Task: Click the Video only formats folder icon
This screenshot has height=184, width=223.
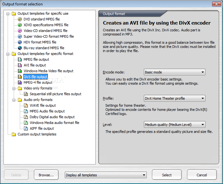Action: 20,88
